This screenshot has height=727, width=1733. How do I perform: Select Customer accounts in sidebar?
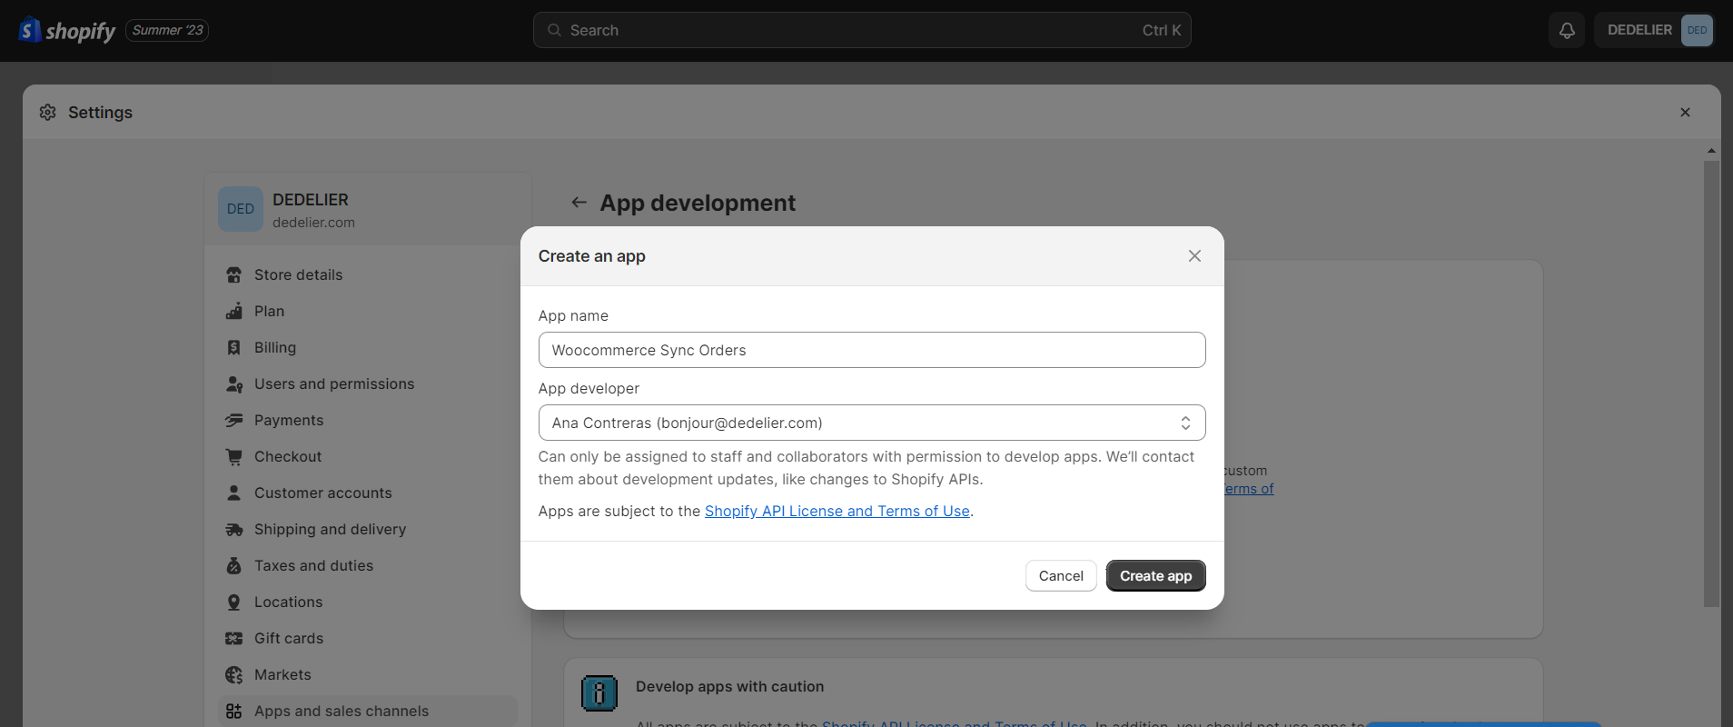click(368, 493)
